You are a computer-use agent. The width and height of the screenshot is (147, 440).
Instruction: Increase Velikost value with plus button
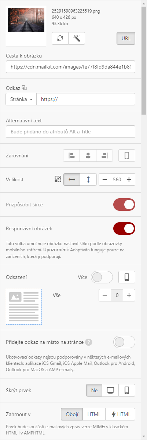(x=129, y=179)
